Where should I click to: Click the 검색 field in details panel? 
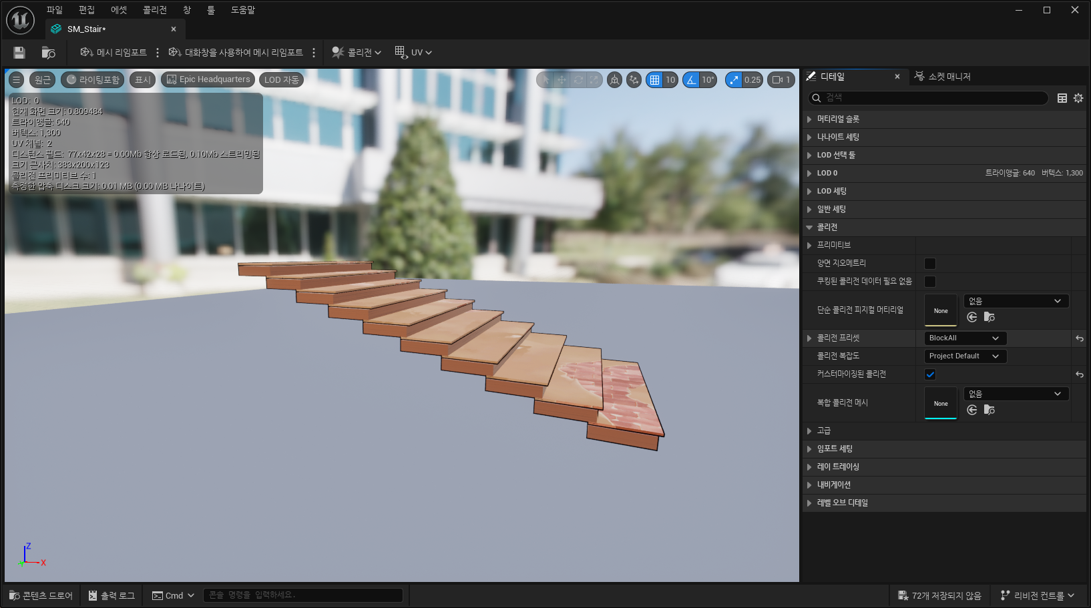tap(928, 98)
